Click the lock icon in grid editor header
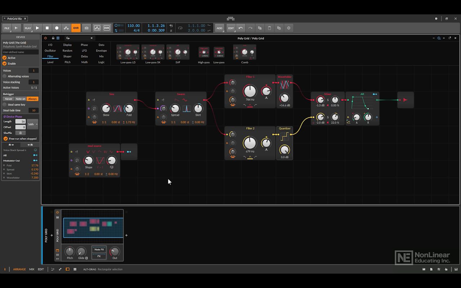This screenshot has width=461, height=288. [53, 38]
